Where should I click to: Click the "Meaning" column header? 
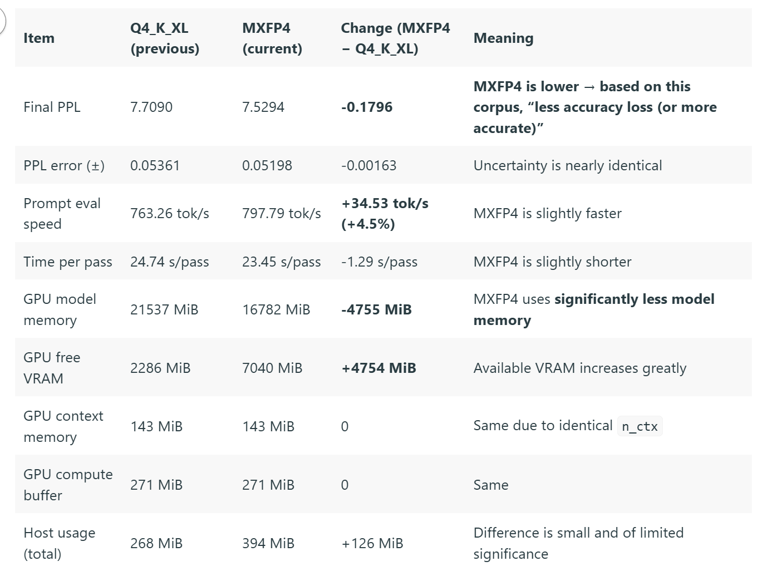(x=503, y=38)
